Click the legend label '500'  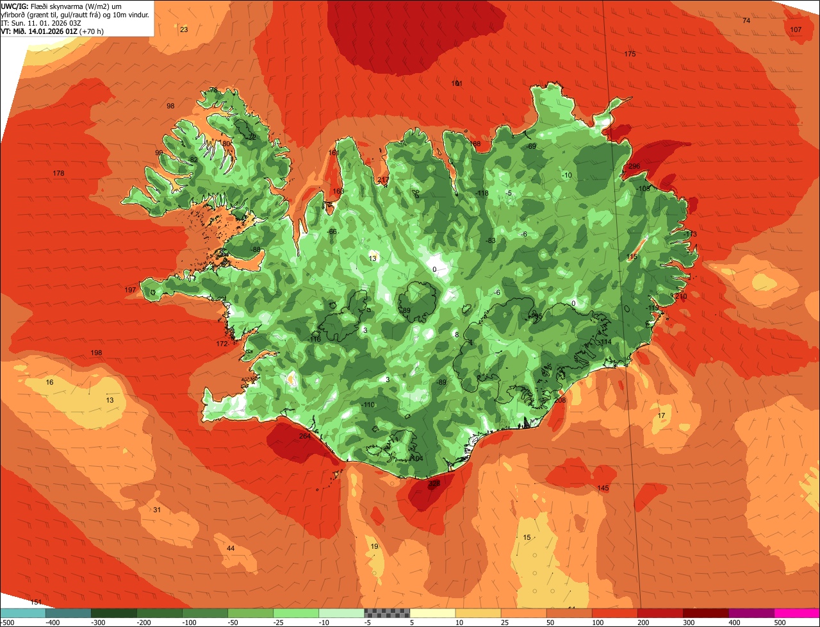tap(780, 623)
